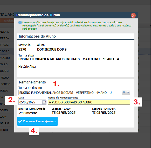Click the Remanejamento section header
Screen dimensions: 151x148
[32, 82]
